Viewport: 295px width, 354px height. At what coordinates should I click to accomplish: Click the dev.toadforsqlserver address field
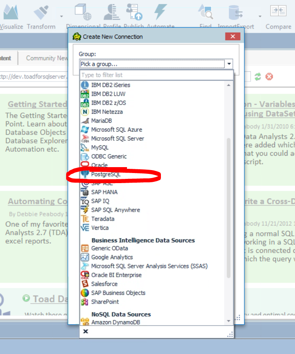[x=34, y=76]
